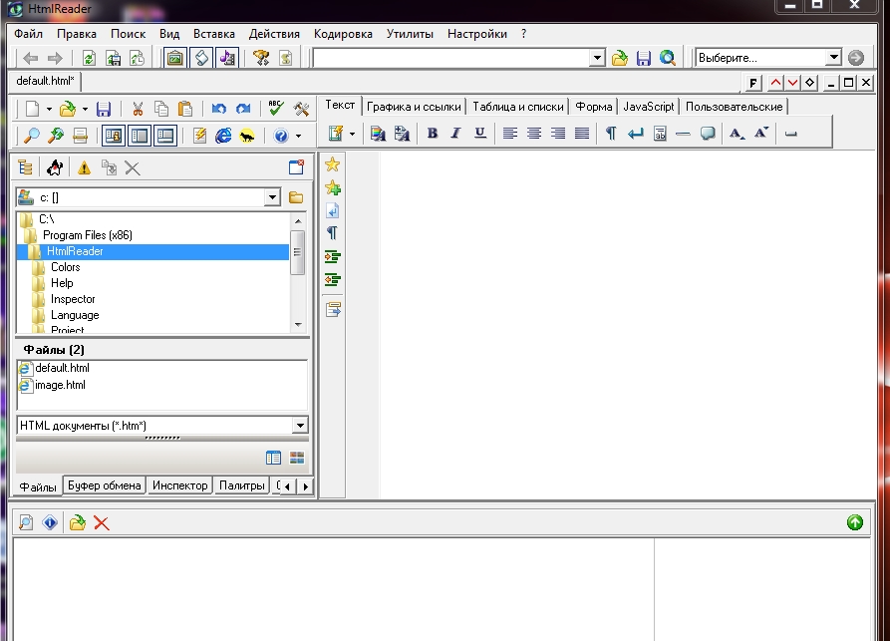This screenshot has width=890, height=641.
Task: Open the Выберите... dropdown
Action: (833, 58)
